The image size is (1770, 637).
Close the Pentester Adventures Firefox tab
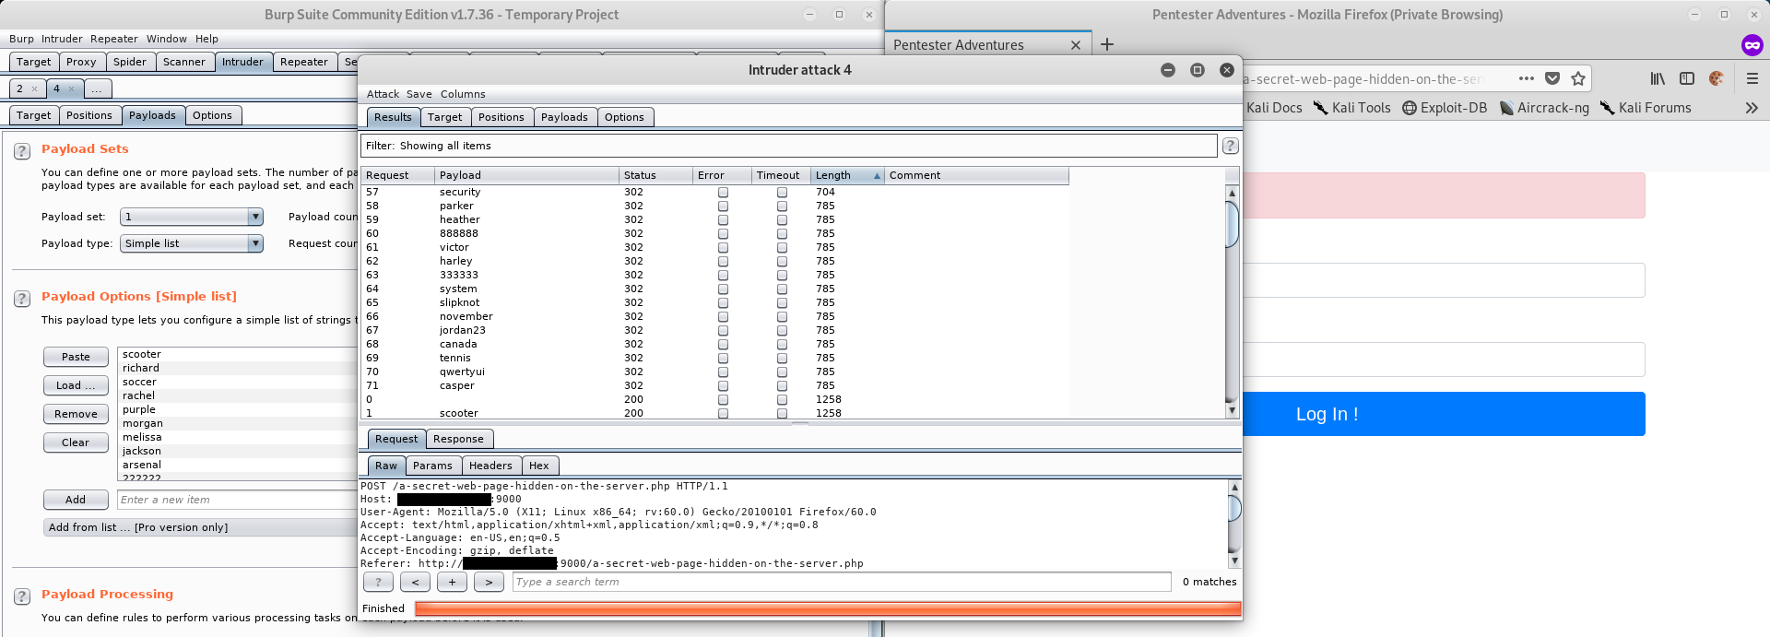coord(1075,45)
